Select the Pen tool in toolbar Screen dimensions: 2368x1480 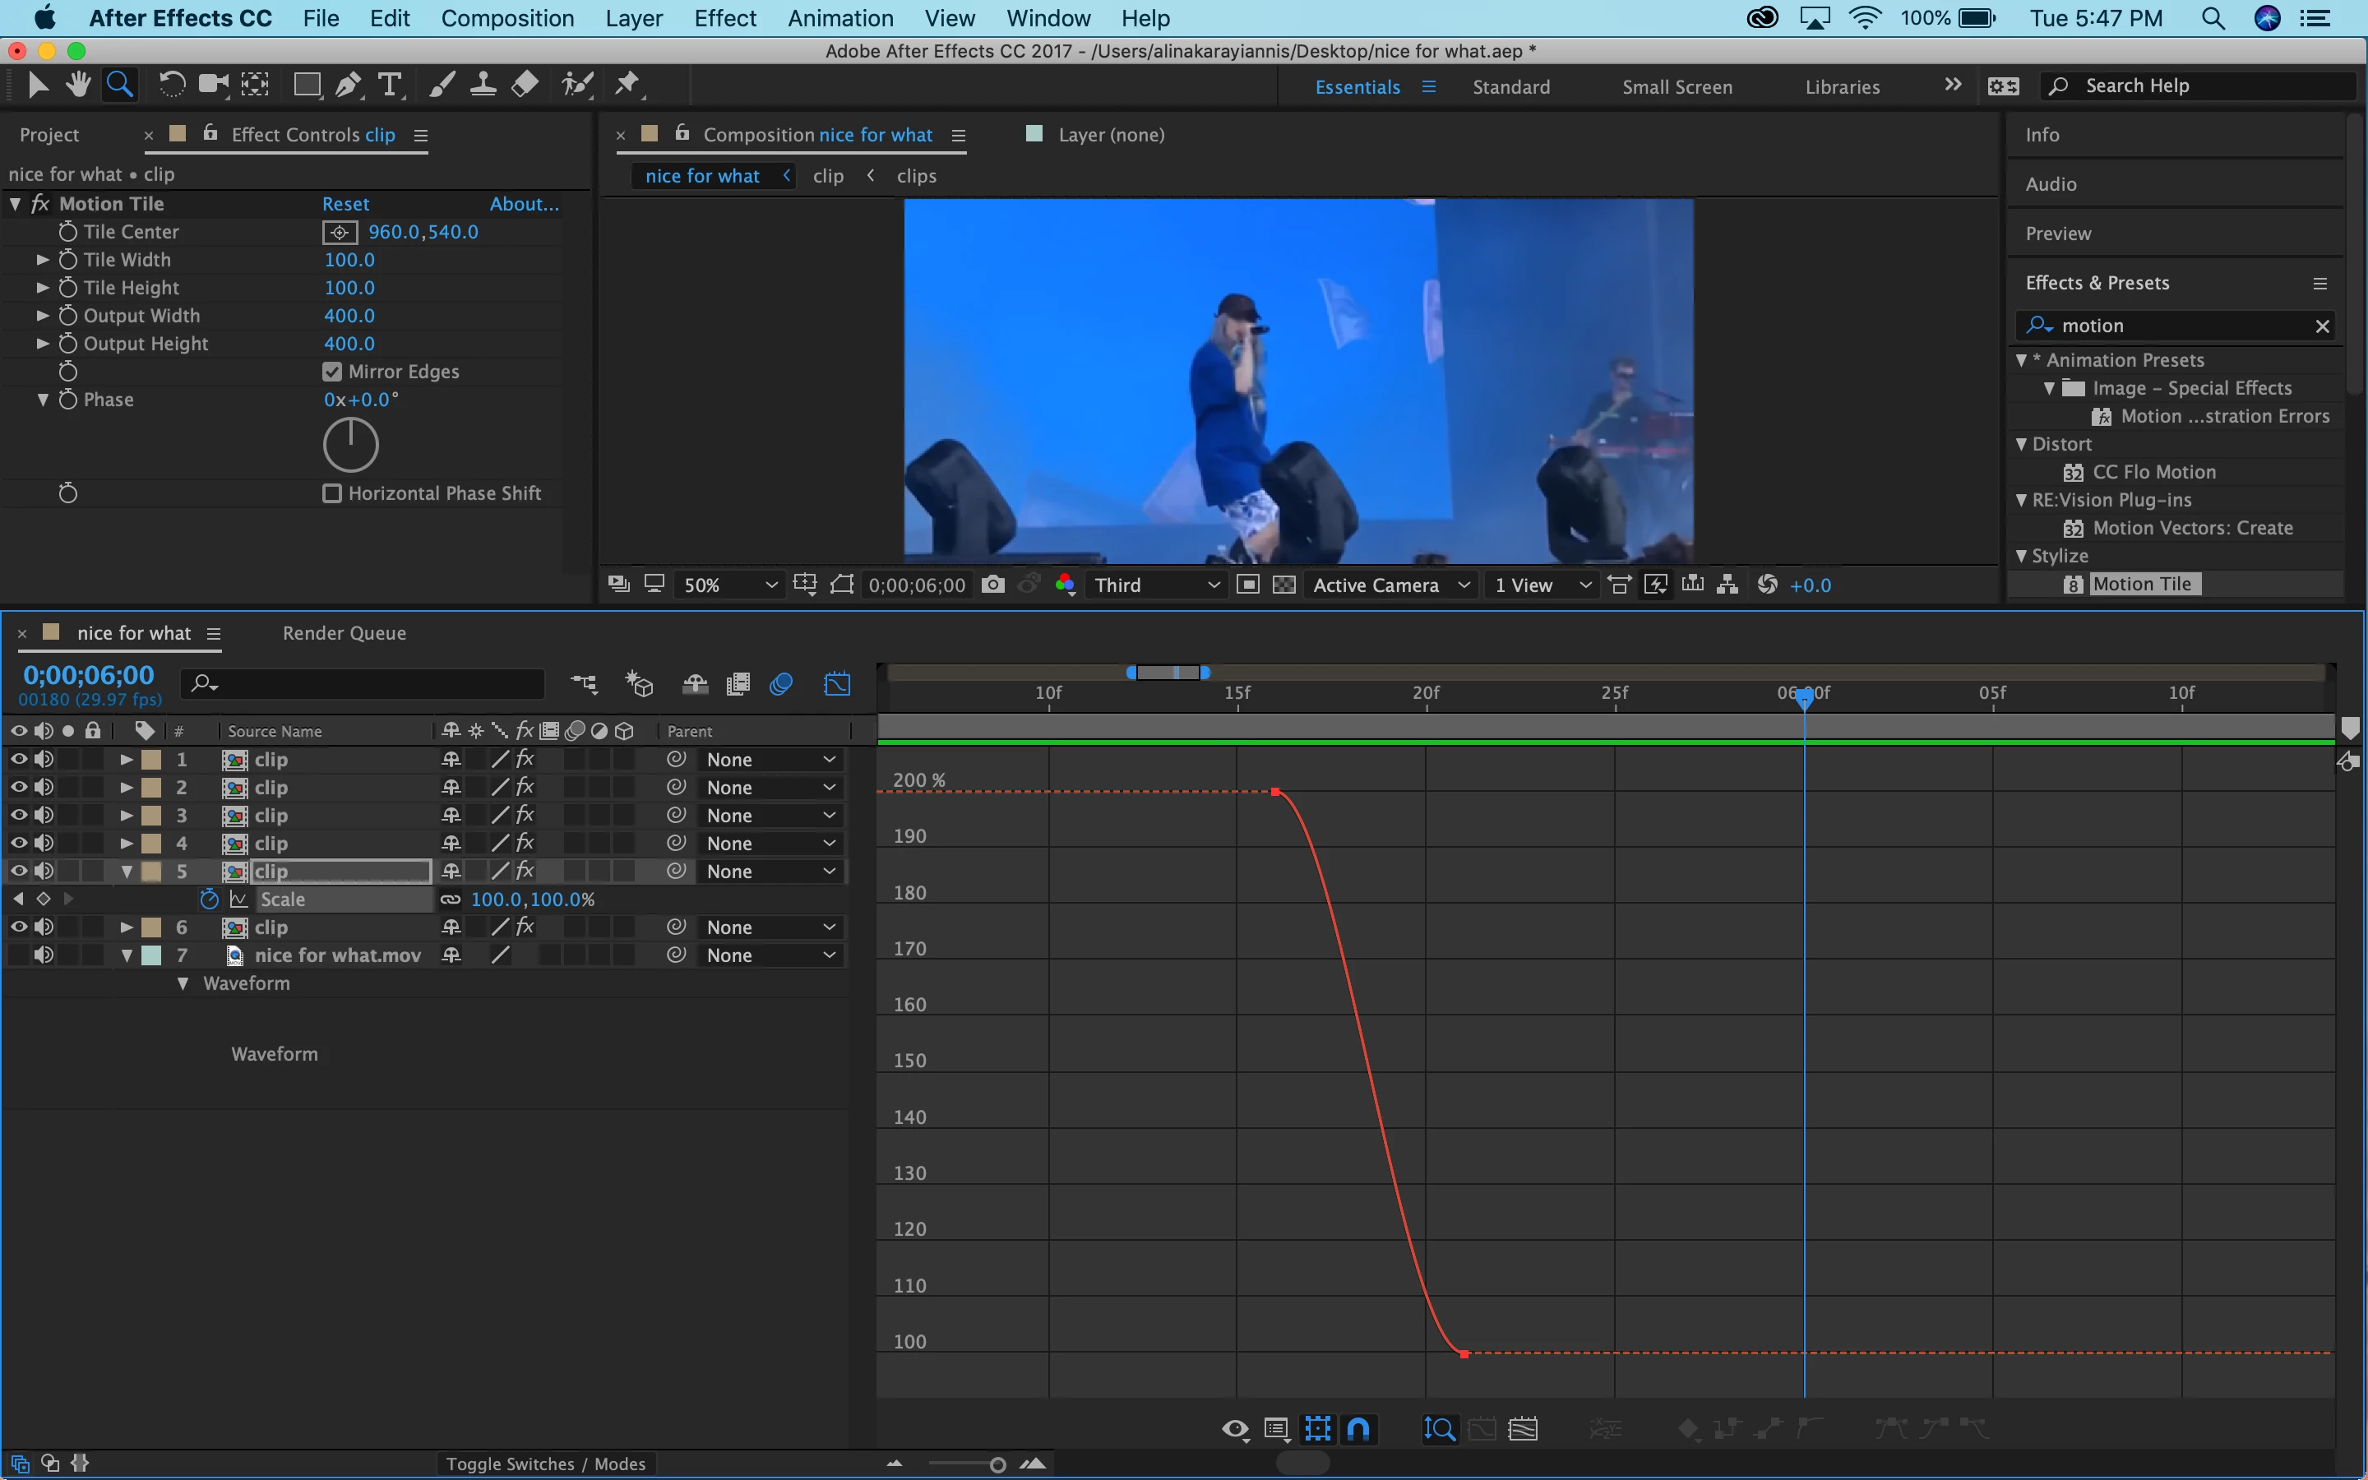click(347, 86)
